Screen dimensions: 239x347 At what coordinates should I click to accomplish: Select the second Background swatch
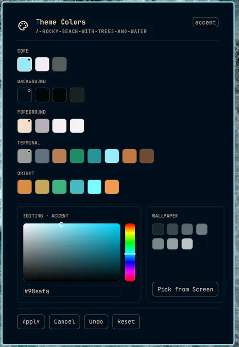pyautogui.click(x=42, y=95)
